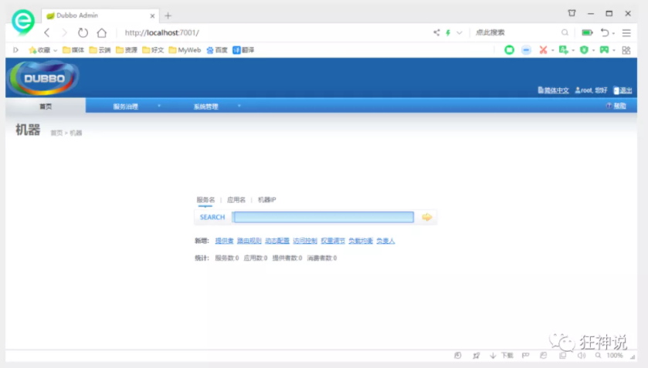
Task: Open the 访问控制 add link
Action: point(305,241)
